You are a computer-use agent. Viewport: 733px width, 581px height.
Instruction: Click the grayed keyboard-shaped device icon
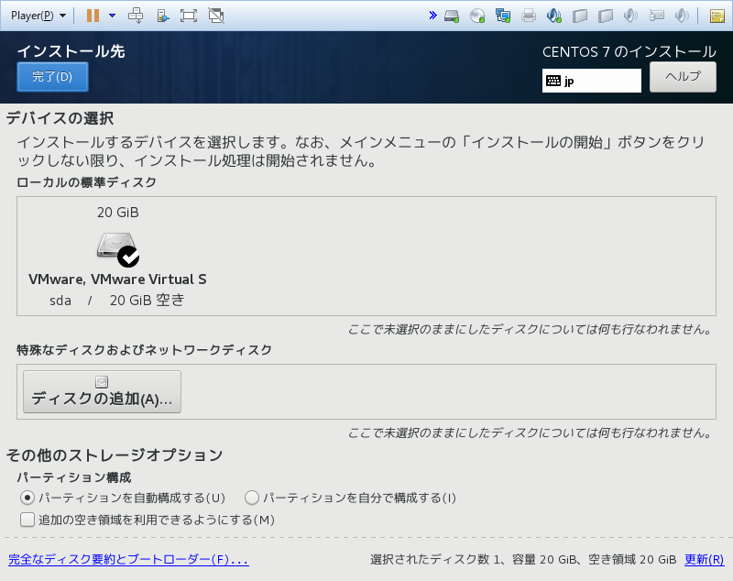[657, 16]
